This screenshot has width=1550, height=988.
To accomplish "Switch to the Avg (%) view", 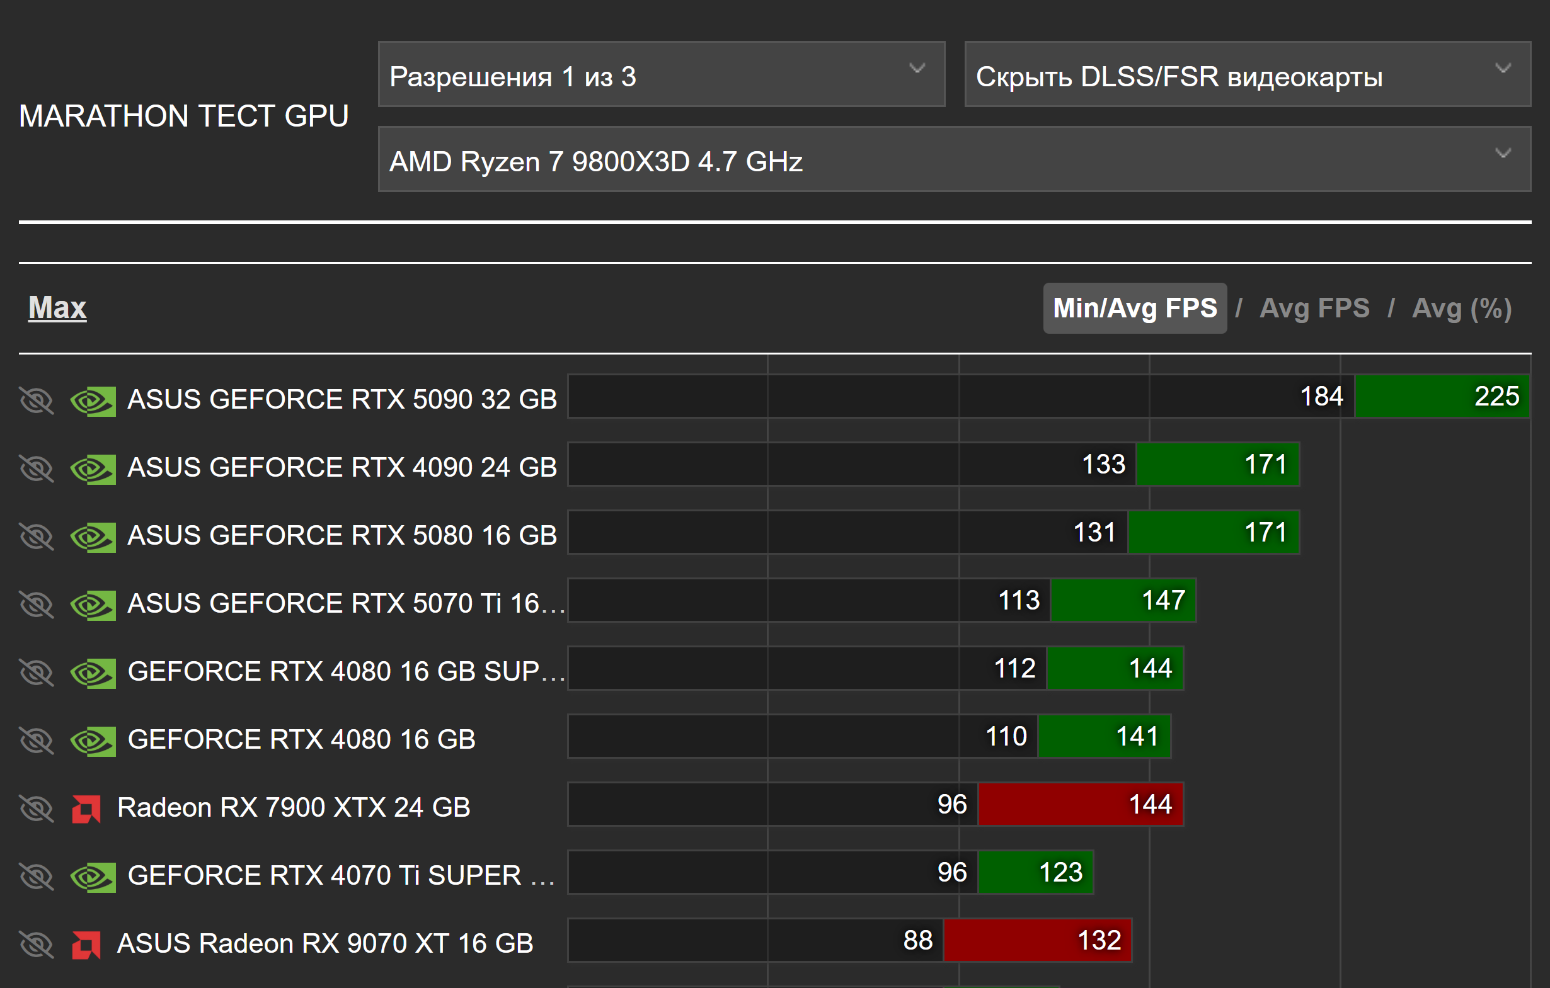I will (1461, 308).
